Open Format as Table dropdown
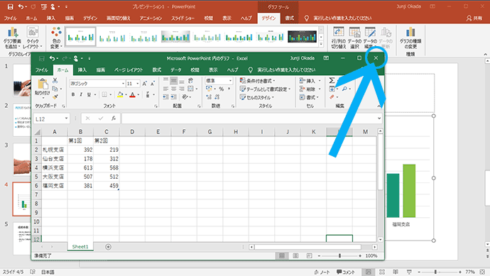This screenshot has width=490, height=276. tap(266, 89)
